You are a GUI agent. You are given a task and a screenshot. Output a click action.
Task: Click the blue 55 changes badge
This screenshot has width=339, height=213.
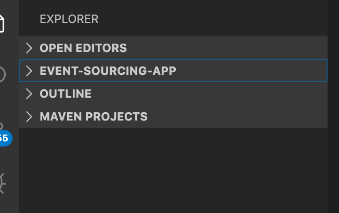(x=4, y=138)
